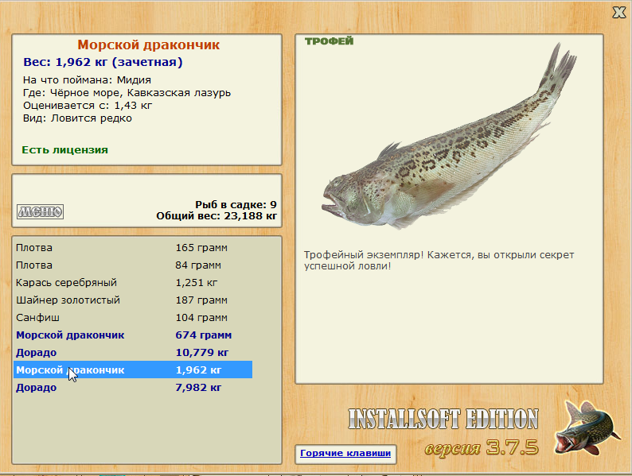The height and width of the screenshot is (476, 632).
Task: Select highlighted Морской дракончик 1,962 кг row
Action: pyautogui.click(x=133, y=370)
